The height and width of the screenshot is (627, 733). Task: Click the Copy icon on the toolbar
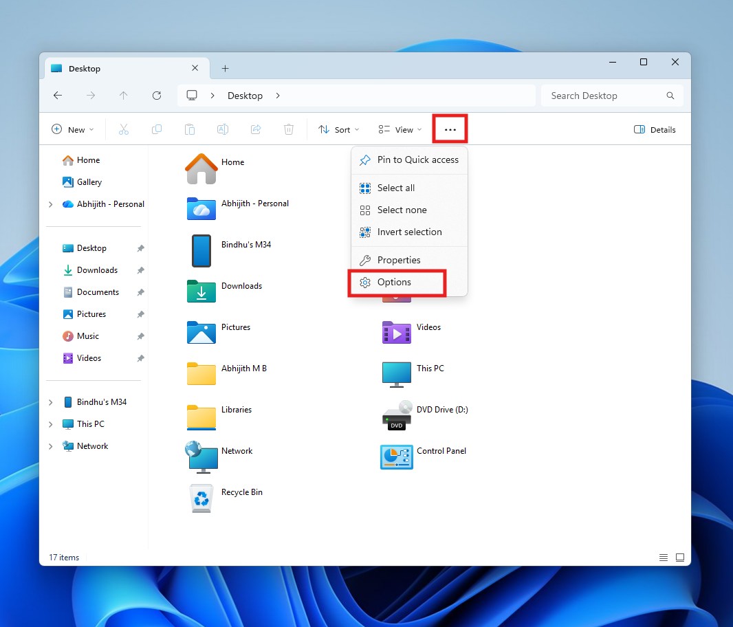click(x=157, y=129)
